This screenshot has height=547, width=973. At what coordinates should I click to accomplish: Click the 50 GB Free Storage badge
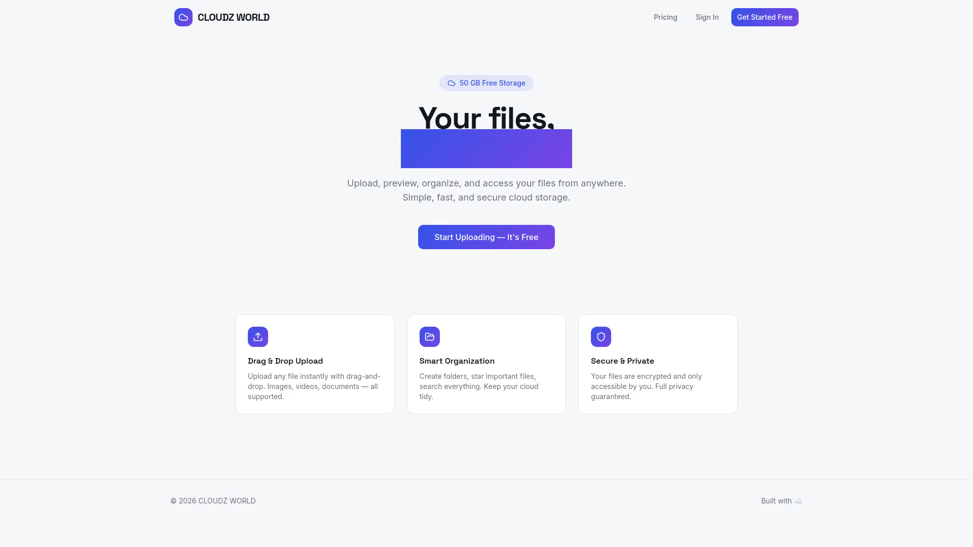click(486, 83)
